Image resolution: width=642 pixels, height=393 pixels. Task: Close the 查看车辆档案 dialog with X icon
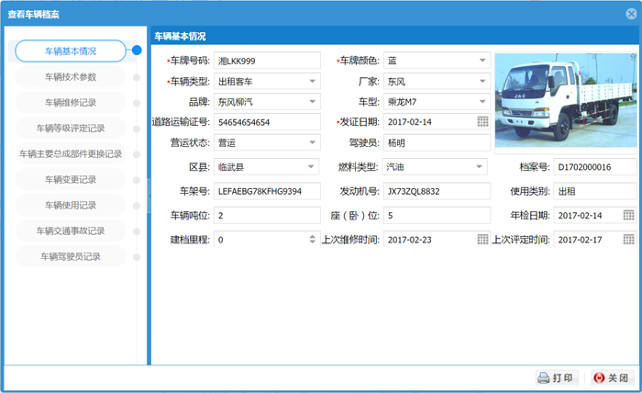pos(631,14)
